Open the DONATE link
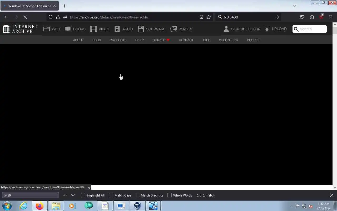This screenshot has height=211, width=337. point(161,40)
